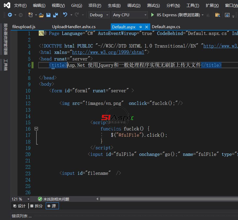Click the Redo icon
Image resolution: width=238 pixels, height=220 pixels.
click(77, 15)
